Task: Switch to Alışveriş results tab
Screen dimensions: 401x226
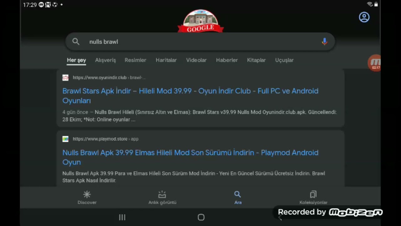Action: (x=106, y=60)
